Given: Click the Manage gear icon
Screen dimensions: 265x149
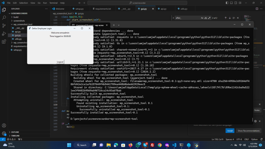Looking at the screenshot, I should (4, 133).
